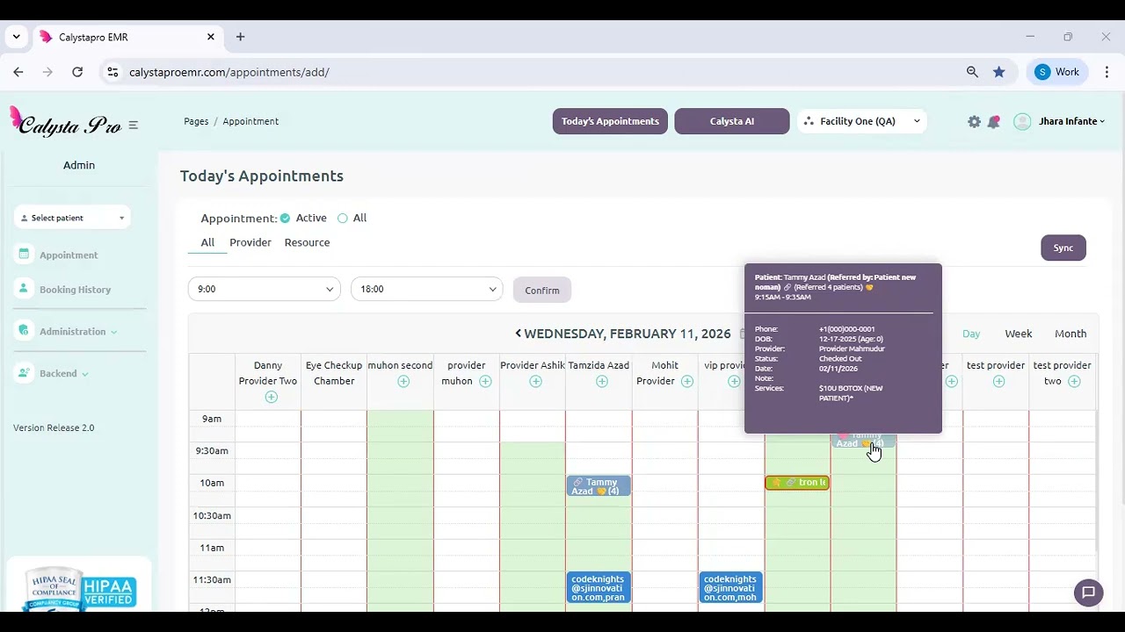Click the browser address bar URL
The height and width of the screenshot is (632, 1125).
(x=229, y=72)
